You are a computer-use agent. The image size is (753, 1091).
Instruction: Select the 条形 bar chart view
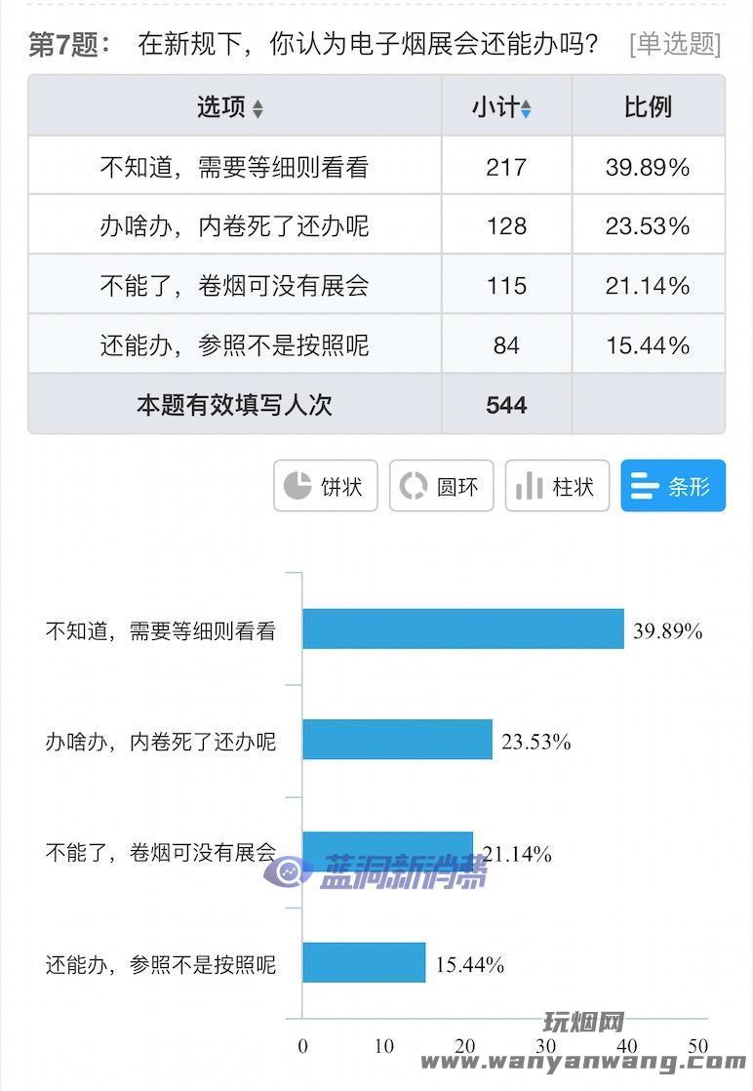(673, 486)
